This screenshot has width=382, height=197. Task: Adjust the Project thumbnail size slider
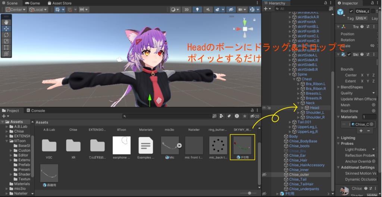250,193
